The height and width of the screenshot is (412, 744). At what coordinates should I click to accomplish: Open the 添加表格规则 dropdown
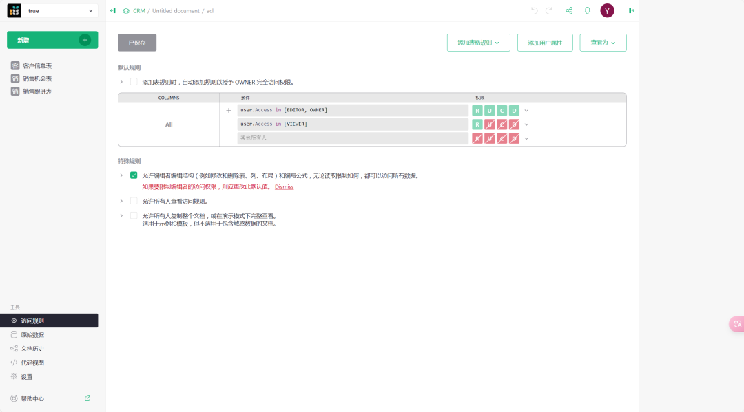(478, 43)
